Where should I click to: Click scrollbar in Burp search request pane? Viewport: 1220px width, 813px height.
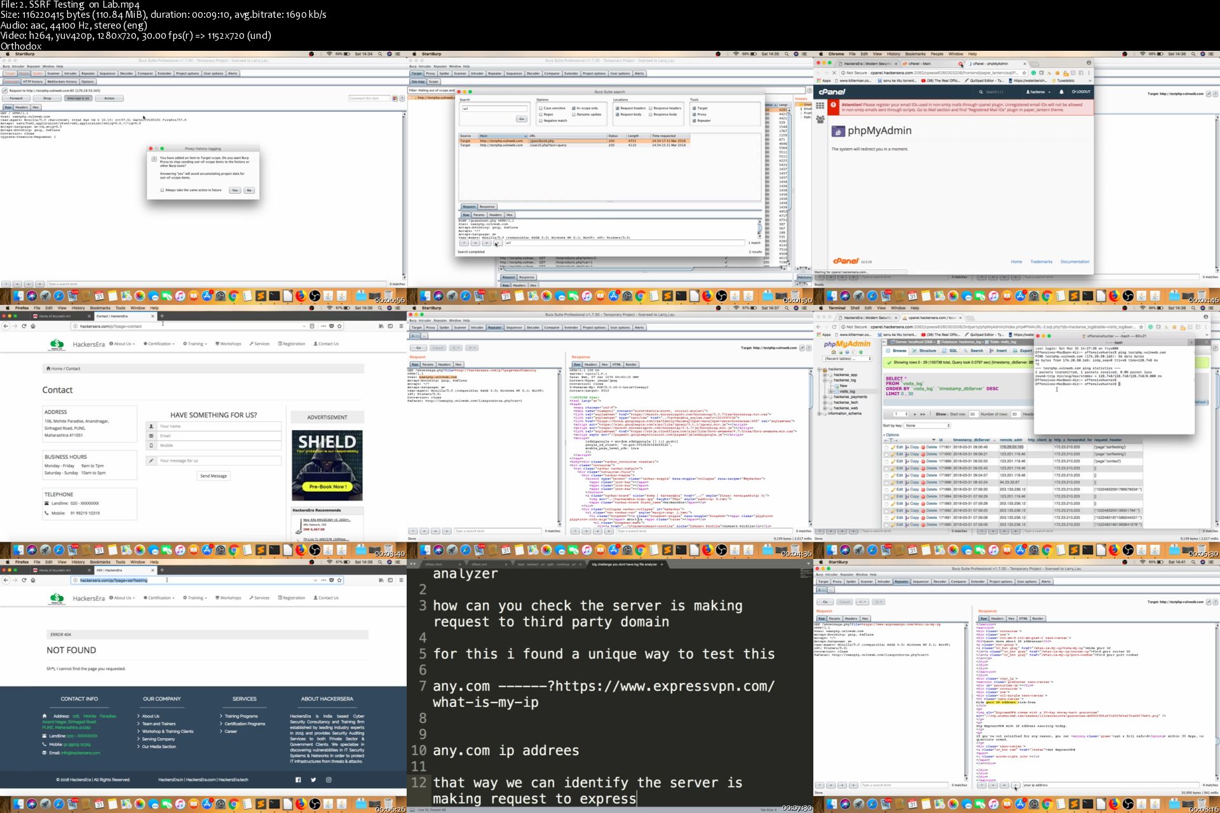(759, 227)
